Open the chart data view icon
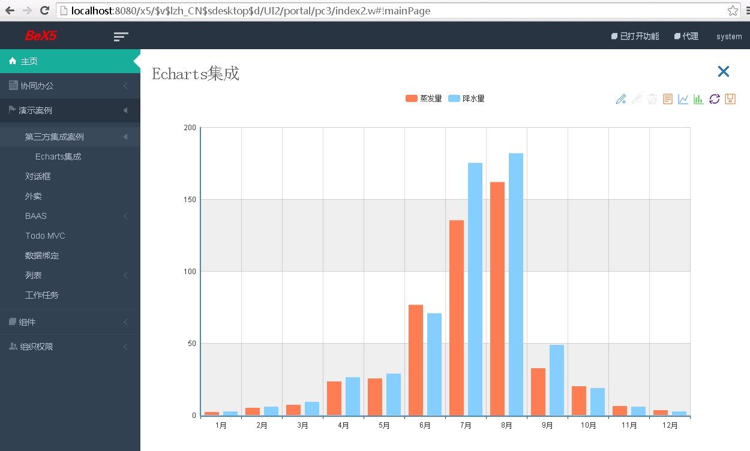The width and height of the screenshot is (750, 451). point(668,99)
